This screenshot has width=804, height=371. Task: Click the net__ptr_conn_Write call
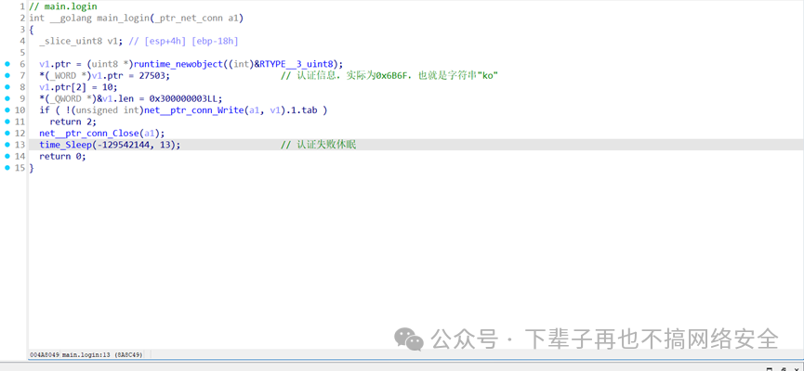click(x=192, y=110)
